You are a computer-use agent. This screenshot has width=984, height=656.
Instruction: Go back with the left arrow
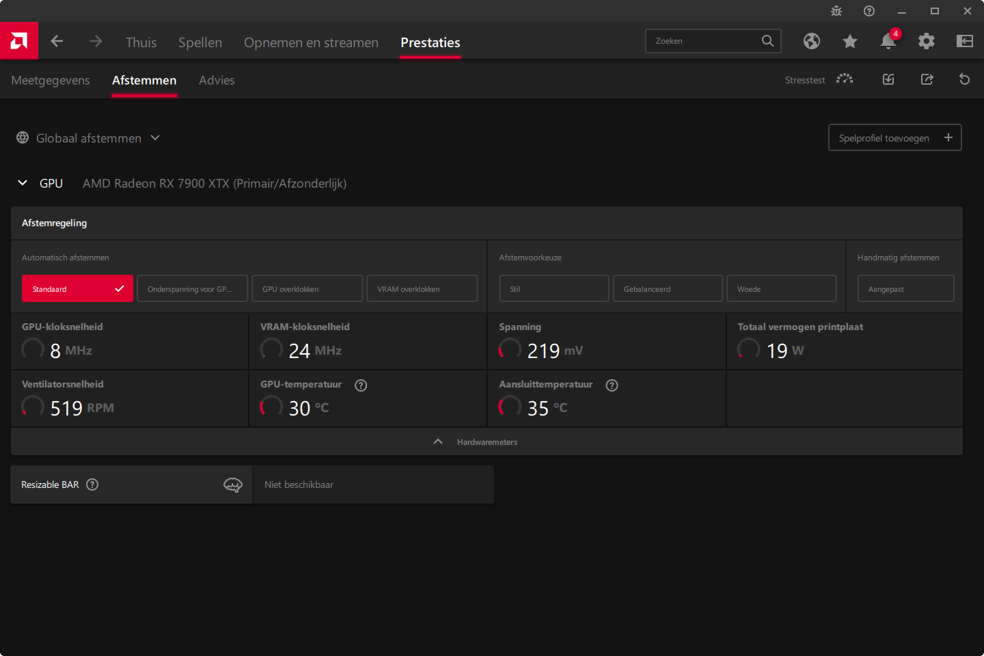[x=57, y=41]
